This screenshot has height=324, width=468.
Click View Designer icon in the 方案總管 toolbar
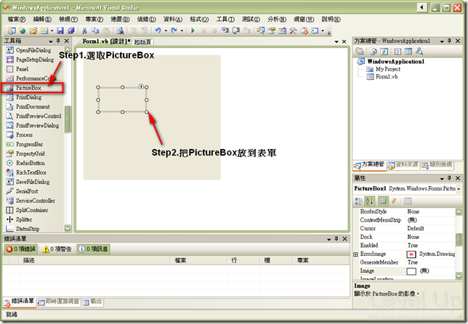coord(408,52)
